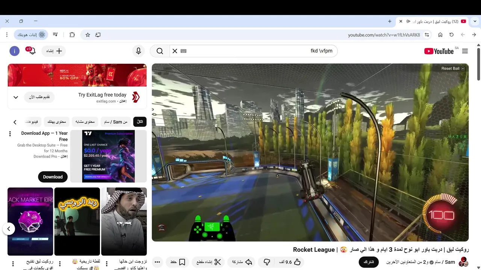
Task: Click the 'Download App — 1 Year Free' title
Action: [44, 136]
